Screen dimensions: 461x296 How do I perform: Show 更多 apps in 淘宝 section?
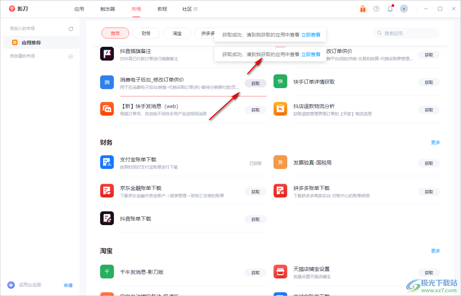click(436, 251)
